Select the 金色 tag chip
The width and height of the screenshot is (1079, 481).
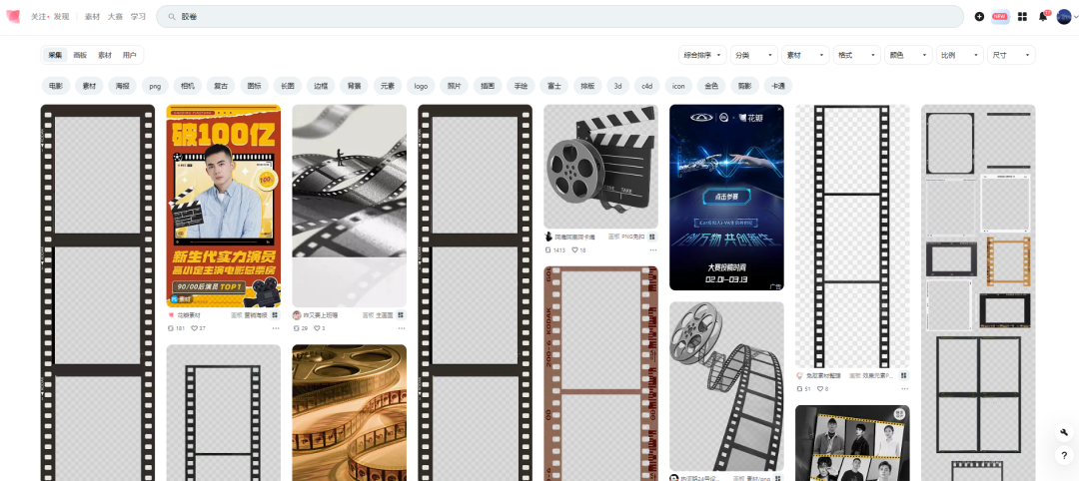point(711,86)
